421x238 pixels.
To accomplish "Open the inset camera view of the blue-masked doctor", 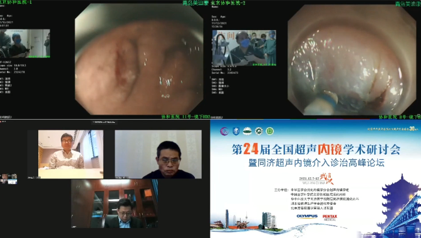I will (x=244, y=48).
